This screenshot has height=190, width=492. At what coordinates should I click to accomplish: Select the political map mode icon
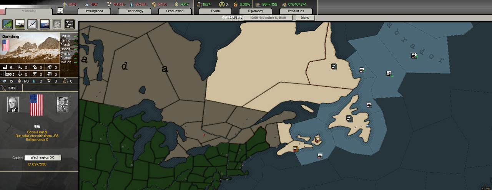[x=7, y=25]
